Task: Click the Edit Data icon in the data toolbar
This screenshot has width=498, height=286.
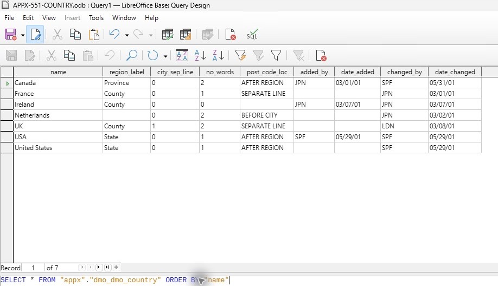Action: click(30, 55)
